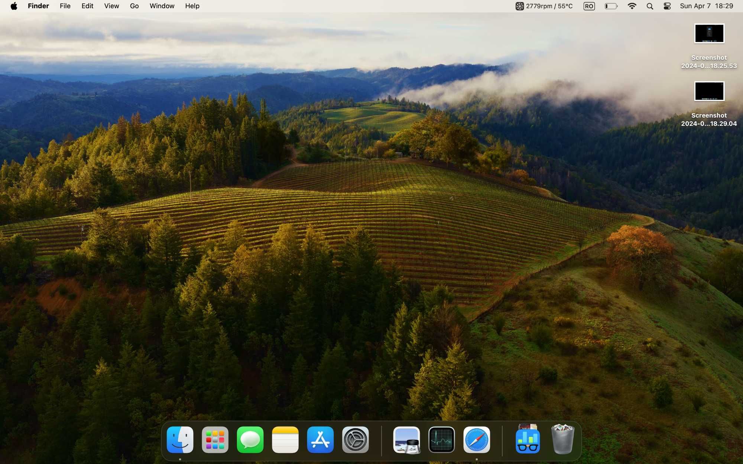This screenshot has height=464, width=743.
Task: Click the file name Screenshot 2024-0...18.29.04
Action: pyautogui.click(x=709, y=120)
